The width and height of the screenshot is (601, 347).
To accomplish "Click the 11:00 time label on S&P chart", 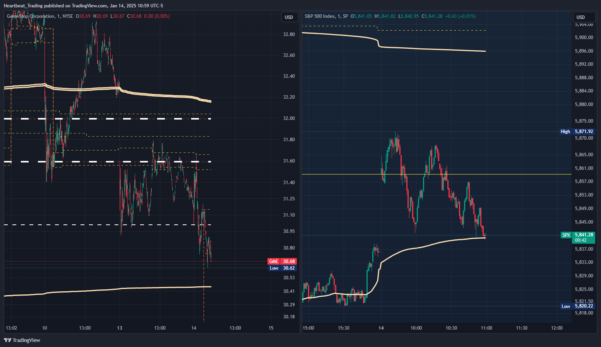I will (x=486, y=328).
